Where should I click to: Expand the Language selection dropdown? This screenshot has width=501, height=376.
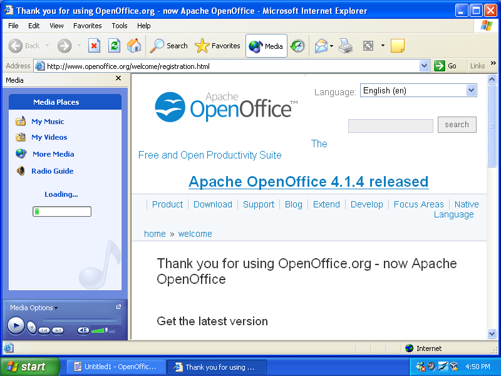(472, 91)
